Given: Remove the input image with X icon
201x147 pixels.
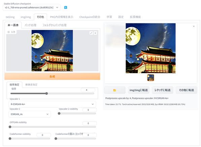Looking at the screenshot, I should [x=95, y=33].
